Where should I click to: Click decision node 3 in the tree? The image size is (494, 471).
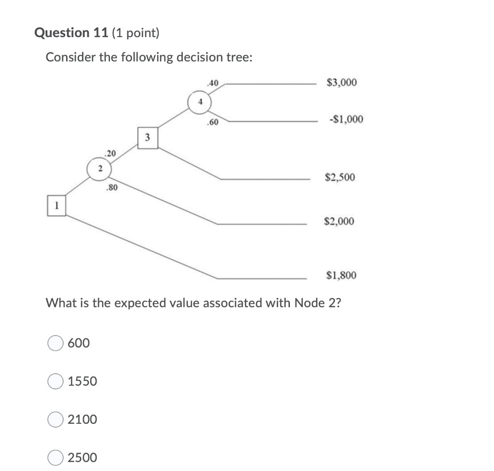point(148,137)
